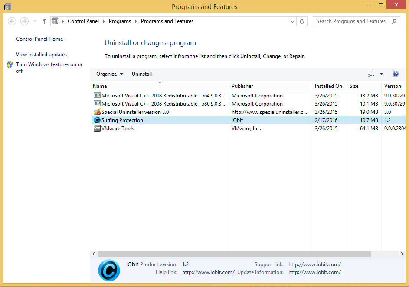Expand the arrow before Control Panel breadcrumb
Screen dimensions: 409x287
point(63,21)
